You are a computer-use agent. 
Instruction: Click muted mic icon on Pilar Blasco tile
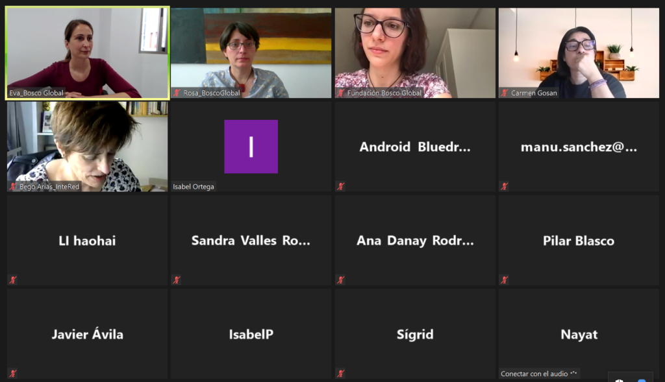coord(504,280)
